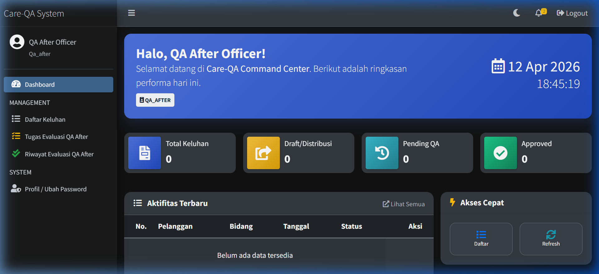The image size is (599, 274).
Task: Click the Pelanggan column header
Action: (175, 227)
